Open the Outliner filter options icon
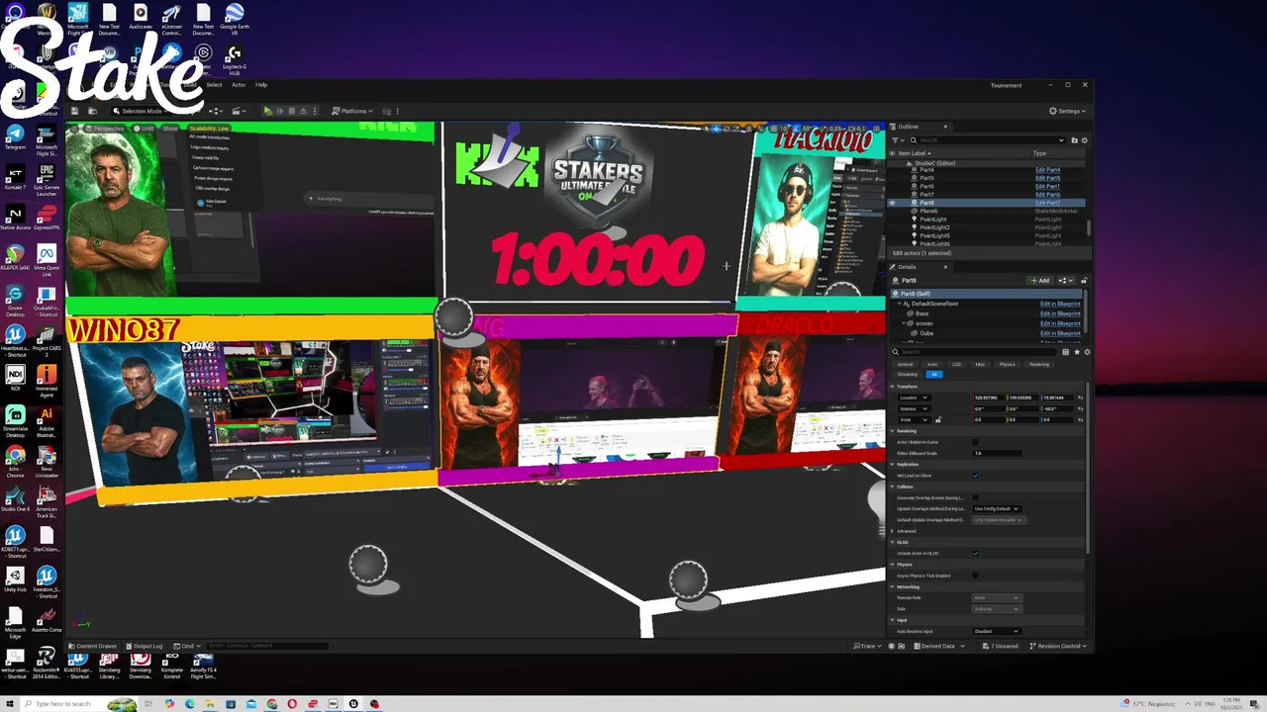This screenshot has width=1267, height=712. (897, 140)
